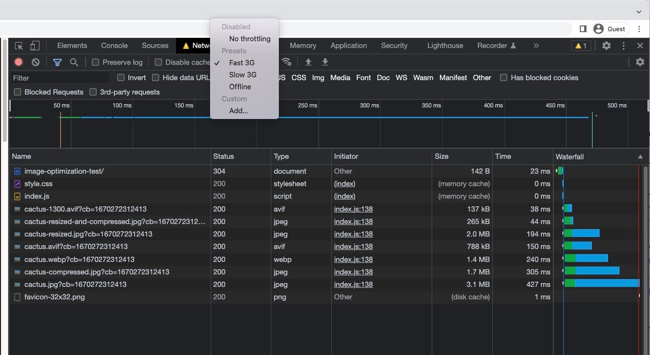Select No throttling option
650x355 pixels.
click(250, 38)
